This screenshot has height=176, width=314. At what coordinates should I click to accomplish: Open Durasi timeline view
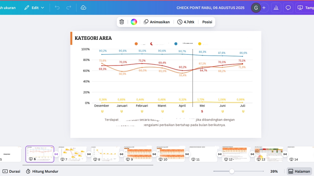[11, 171]
